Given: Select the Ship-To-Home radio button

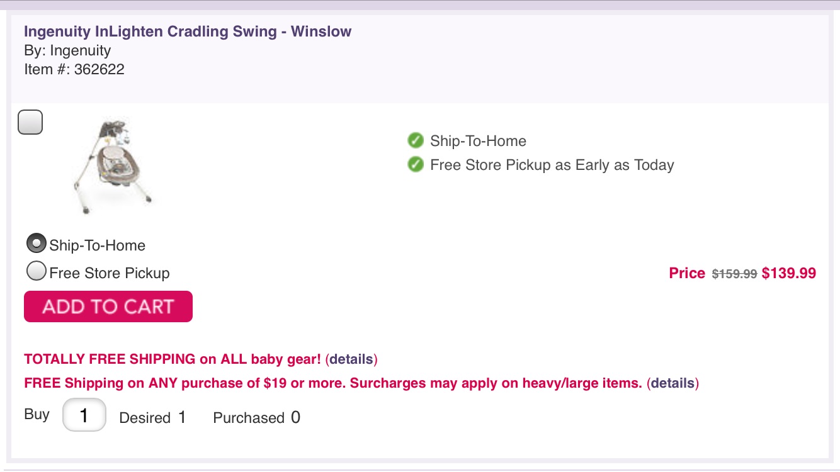Looking at the screenshot, I should click(x=37, y=244).
